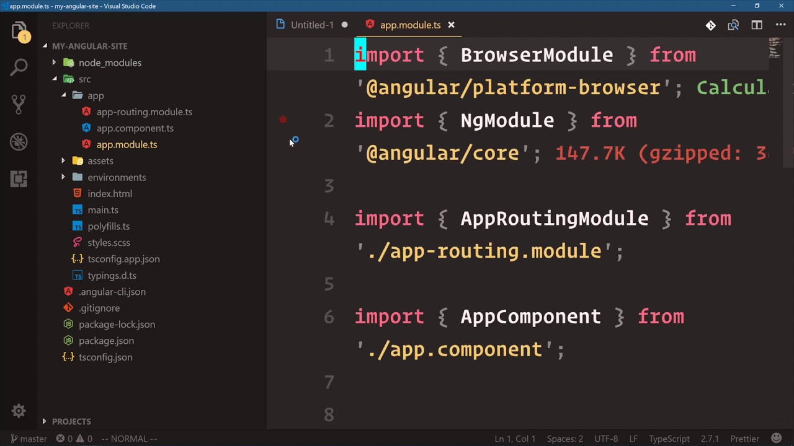
Task: Click the master branch status item
Action: (29, 439)
